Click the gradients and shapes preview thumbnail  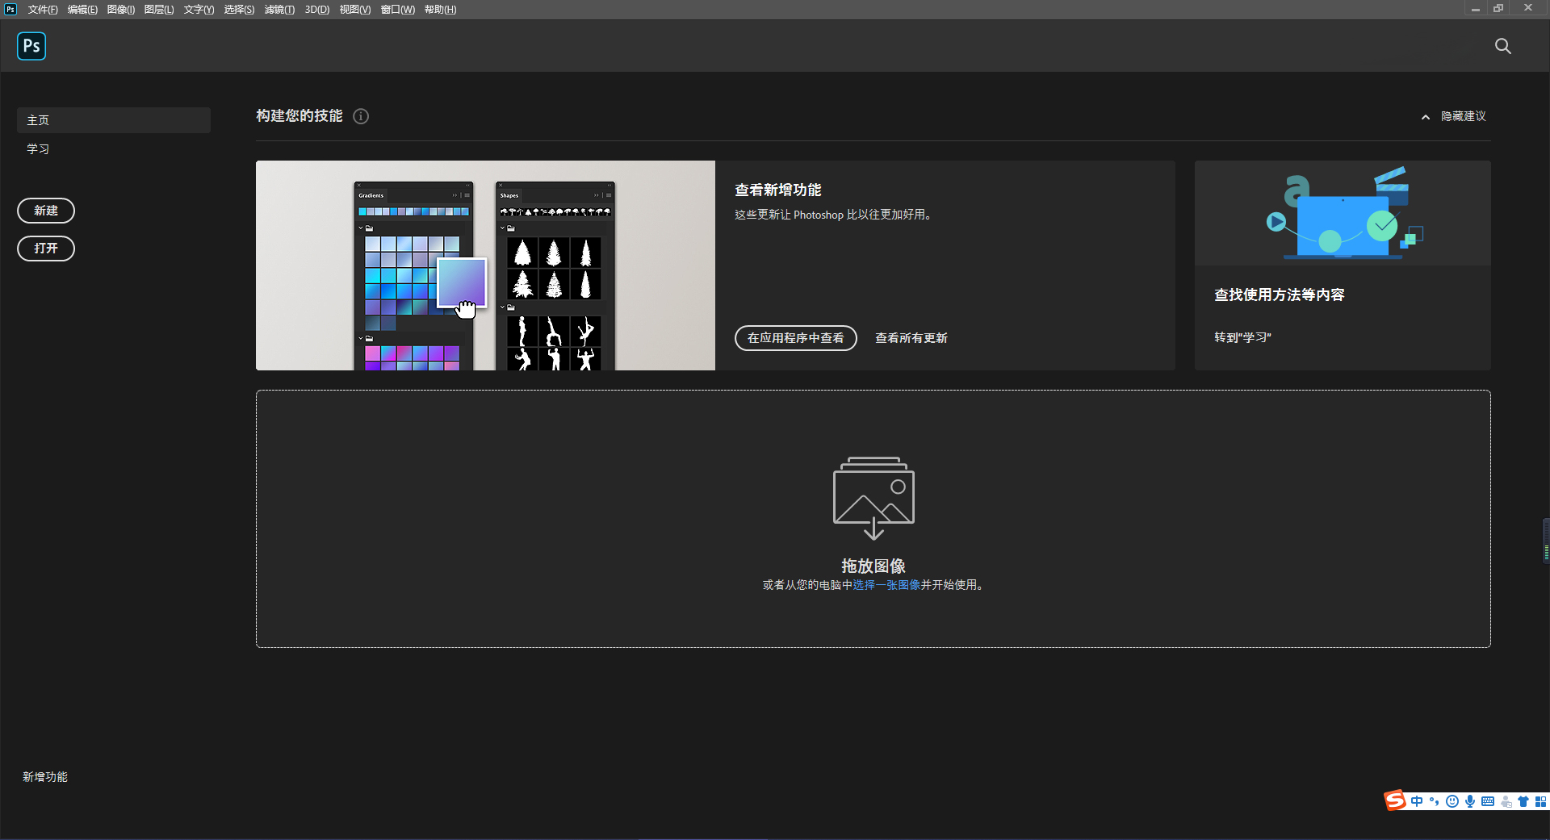[x=485, y=265]
